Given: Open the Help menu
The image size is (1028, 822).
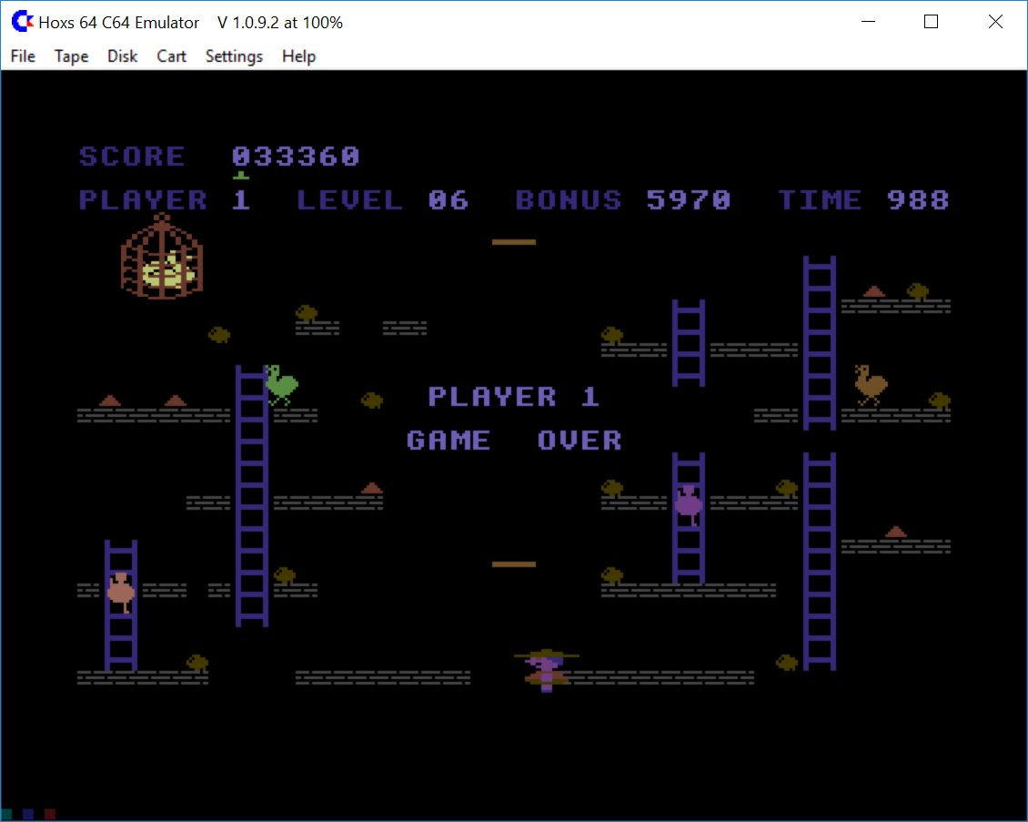Looking at the screenshot, I should pyautogui.click(x=298, y=56).
